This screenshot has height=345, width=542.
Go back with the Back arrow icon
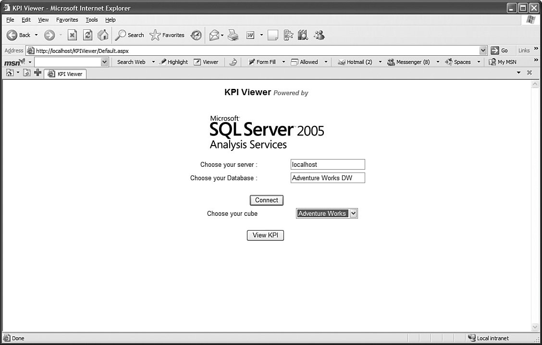point(12,35)
